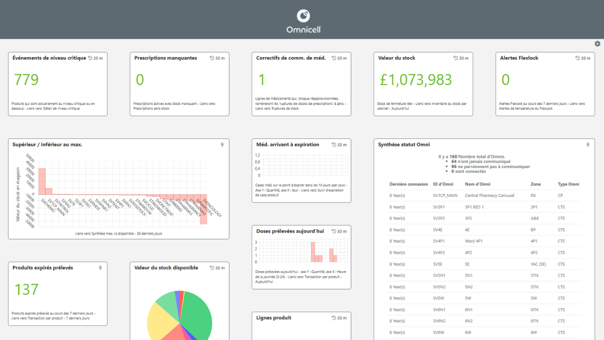
Task: Click the Omnicell logo in the header
Action: [x=303, y=21]
